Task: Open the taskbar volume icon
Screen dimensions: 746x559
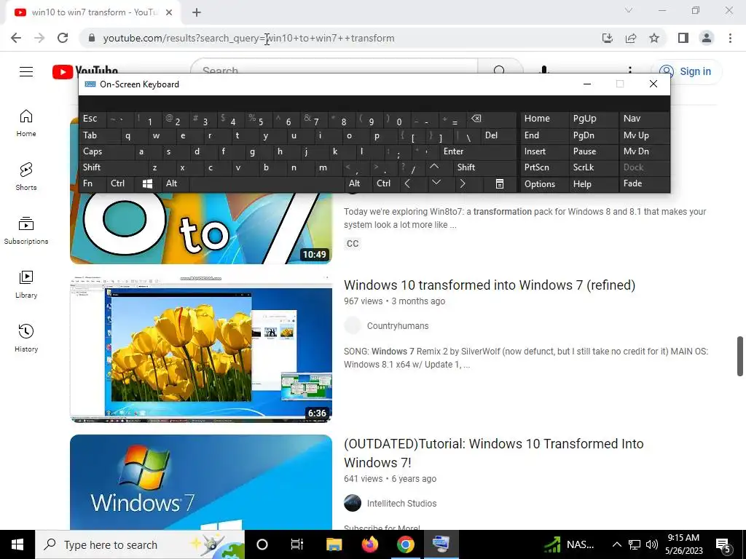Action: [652, 544]
